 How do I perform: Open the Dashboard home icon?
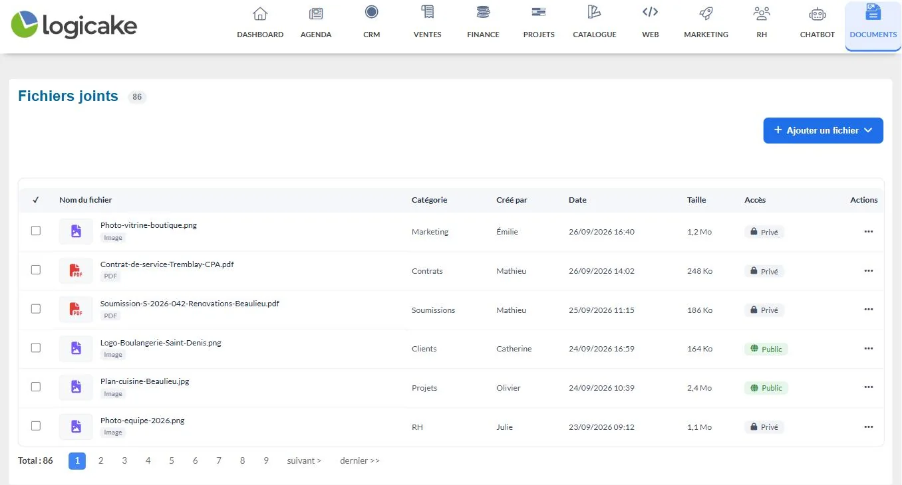coord(260,13)
